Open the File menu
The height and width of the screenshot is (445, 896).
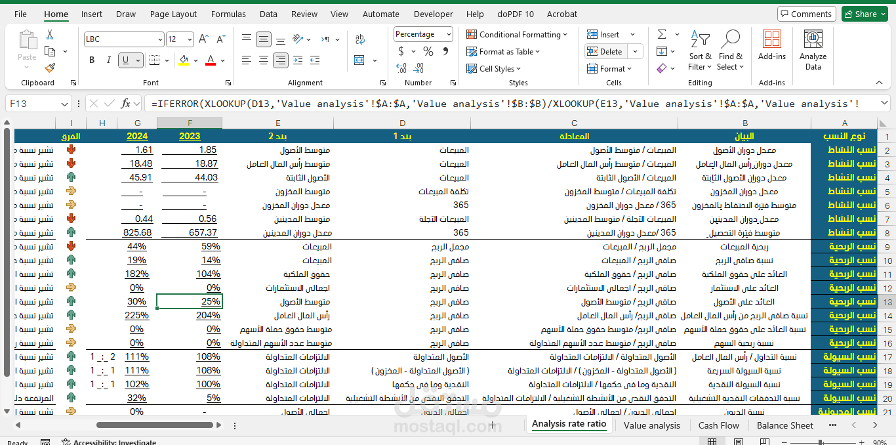pos(20,14)
